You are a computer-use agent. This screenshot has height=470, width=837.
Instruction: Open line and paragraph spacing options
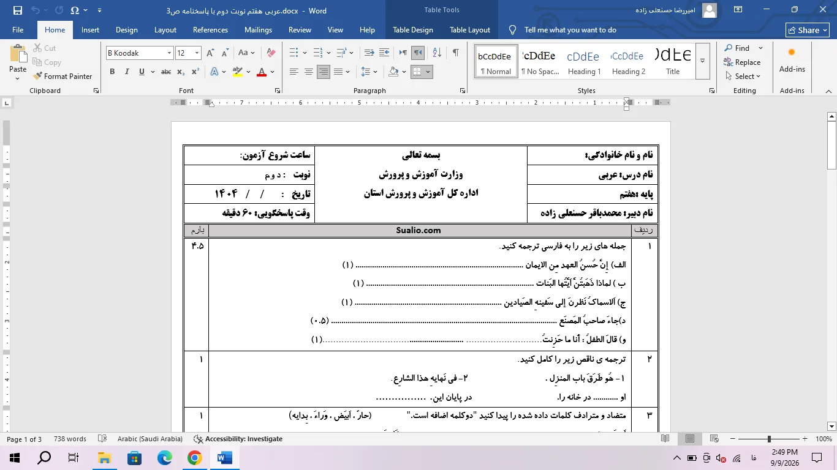pyautogui.click(x=369, y=72)
